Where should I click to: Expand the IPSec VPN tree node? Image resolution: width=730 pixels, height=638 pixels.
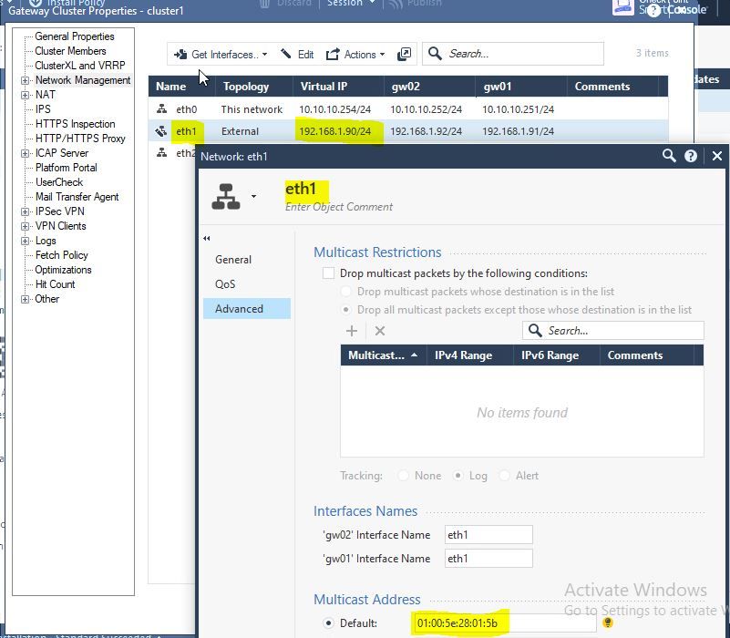tap(26, 211)
